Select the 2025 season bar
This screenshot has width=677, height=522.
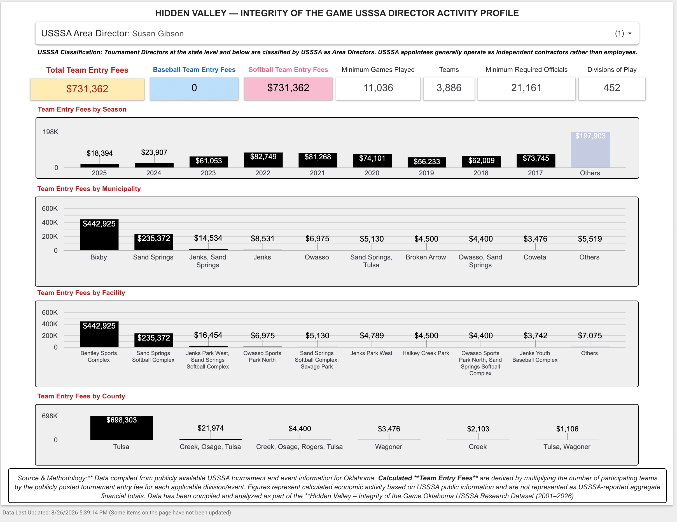tap(99, 166)
